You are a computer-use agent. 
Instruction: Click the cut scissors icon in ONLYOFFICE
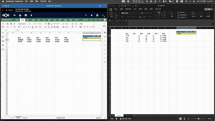pos(14,24)
